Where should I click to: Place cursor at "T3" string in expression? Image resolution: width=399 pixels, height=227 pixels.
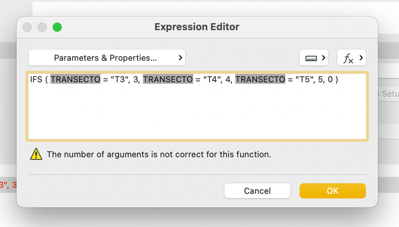pos(118,80)
